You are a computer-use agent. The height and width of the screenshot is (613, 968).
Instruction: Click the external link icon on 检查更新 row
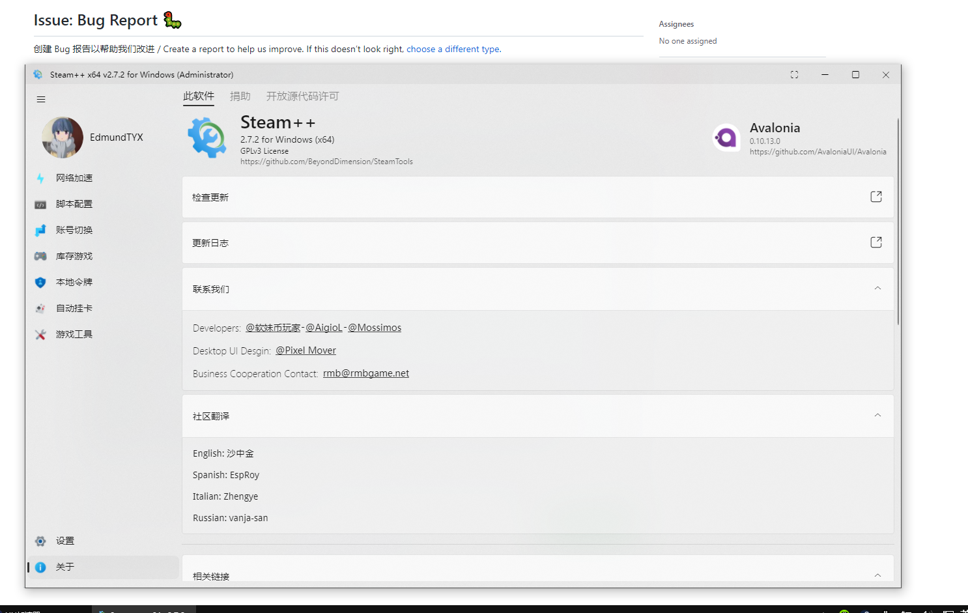(876, 196)
